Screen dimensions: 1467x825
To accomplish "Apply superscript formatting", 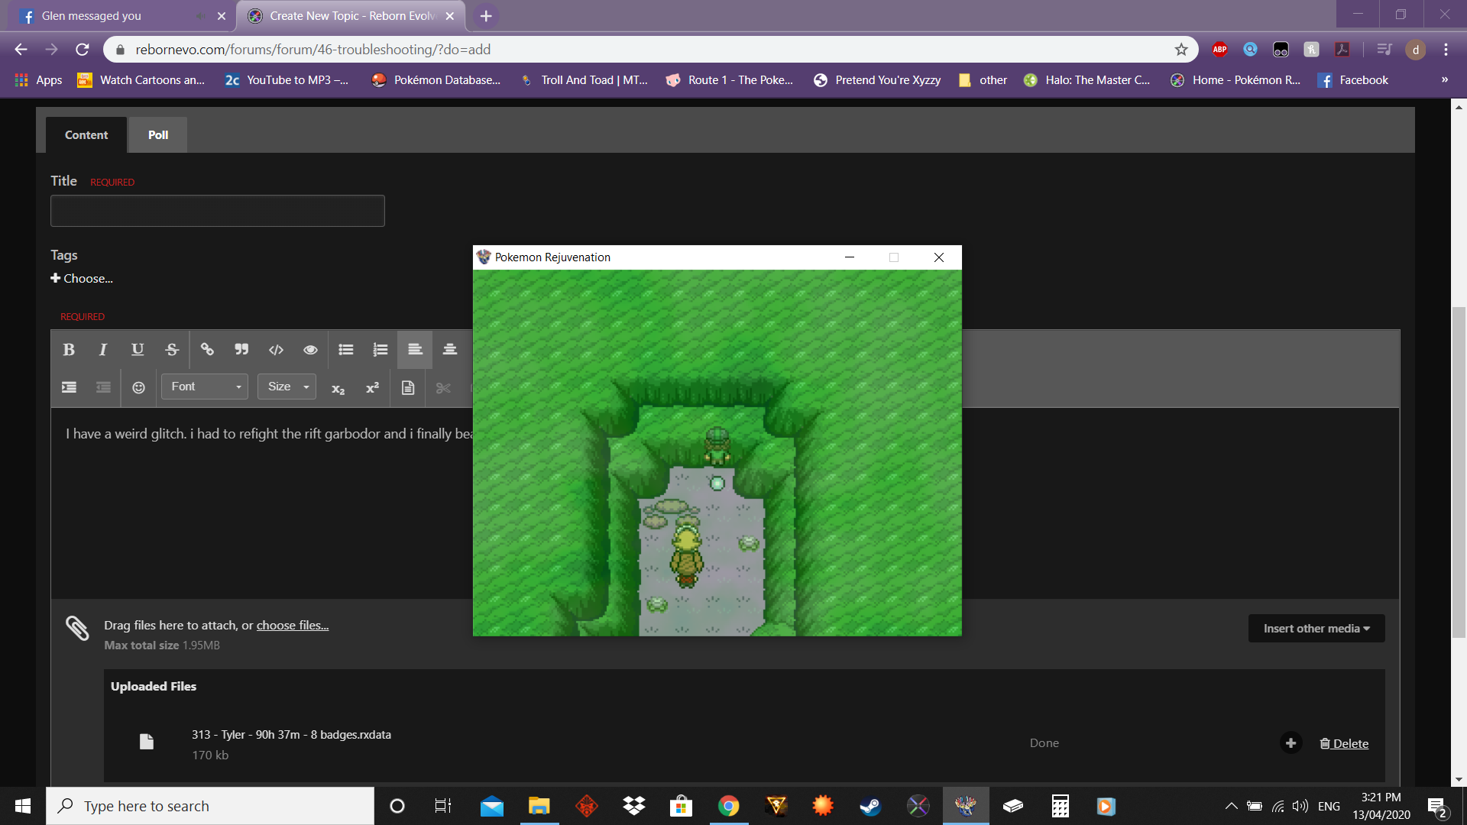I will (372, 388).
